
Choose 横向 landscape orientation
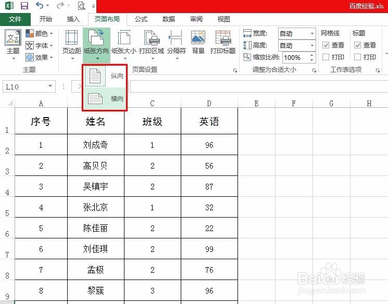coord(105,99)
